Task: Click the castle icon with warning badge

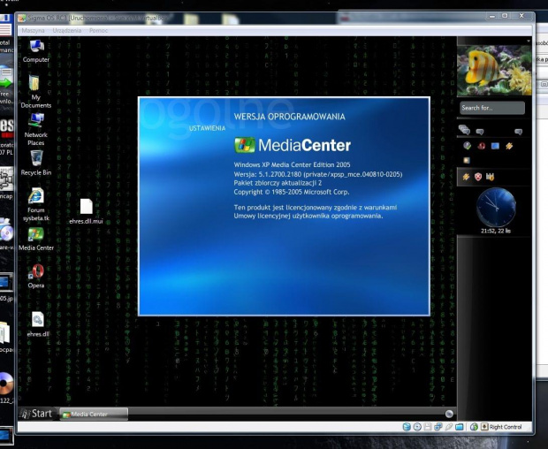Action: (x=490, y=177)
